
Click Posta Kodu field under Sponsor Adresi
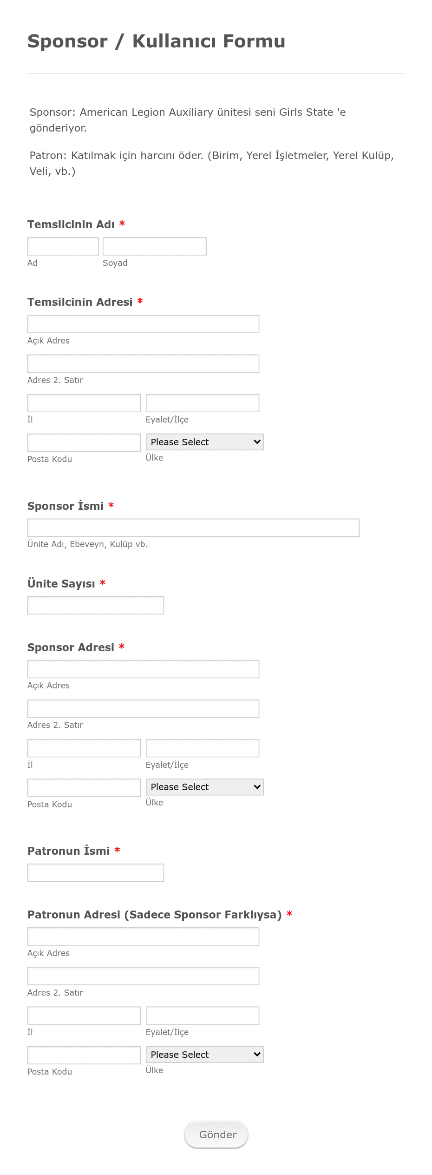84,787
